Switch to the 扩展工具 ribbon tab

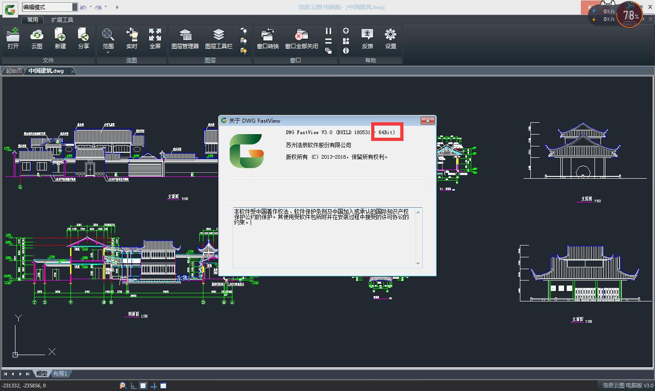[62, 20]
